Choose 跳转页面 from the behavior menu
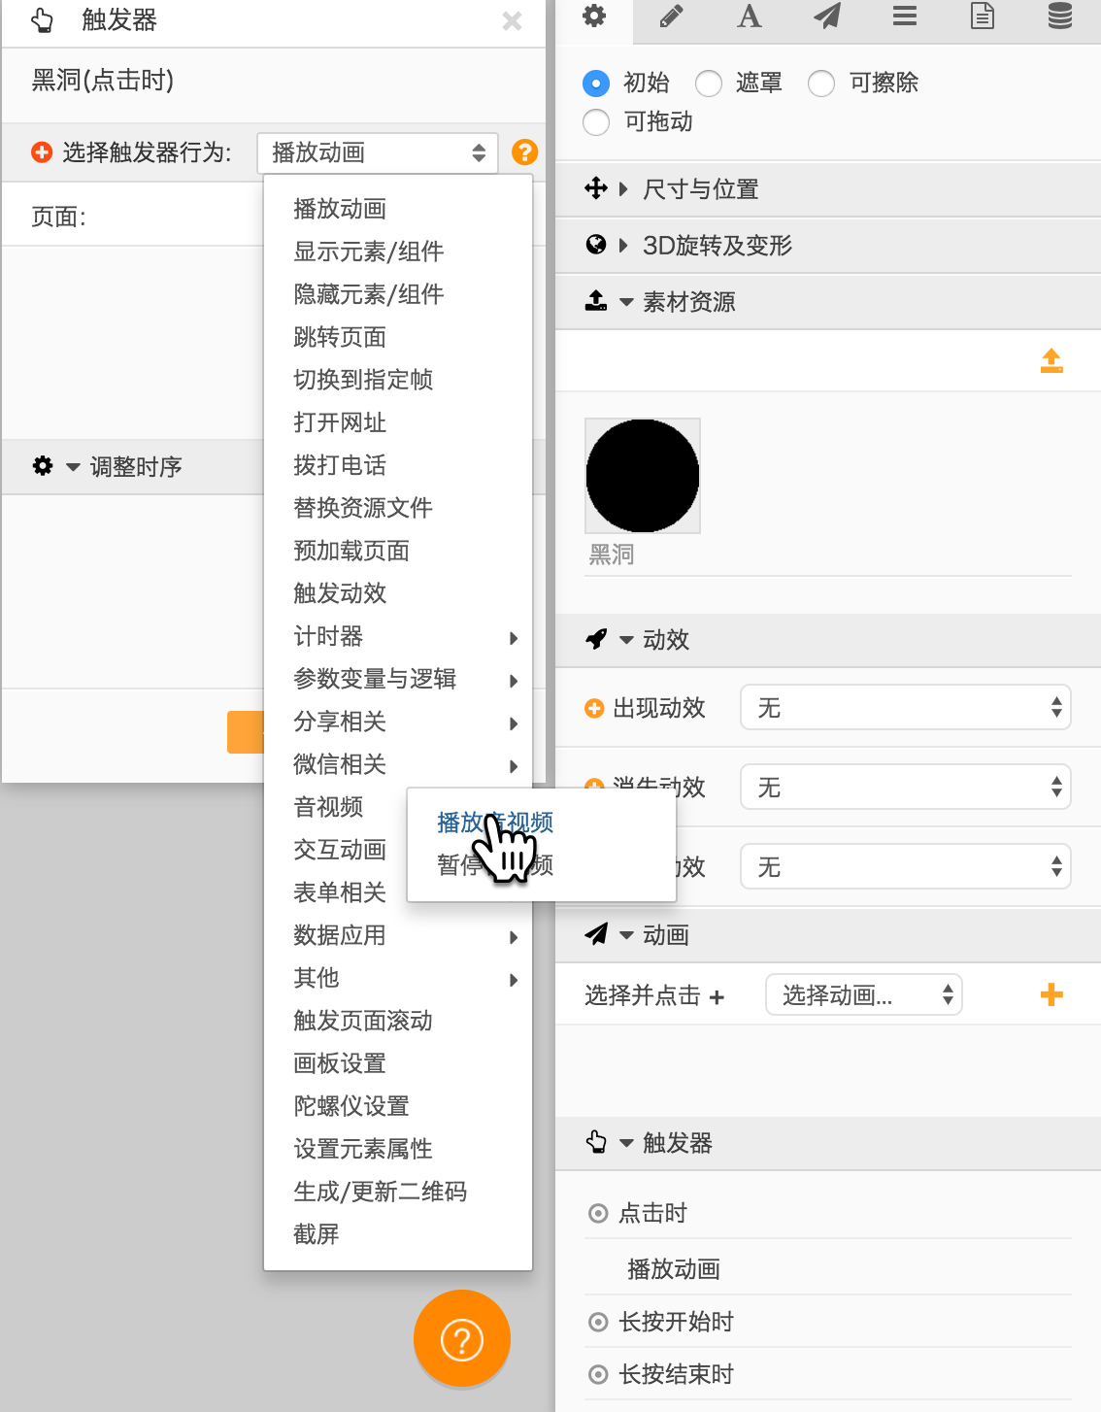Image resolution: width=1101 pixels, height=1412 pixels. pos(340,337)
